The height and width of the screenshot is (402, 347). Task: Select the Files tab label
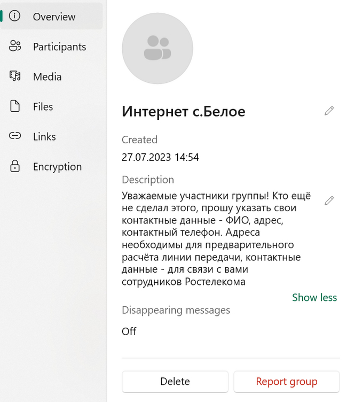[x=43, y=107]
